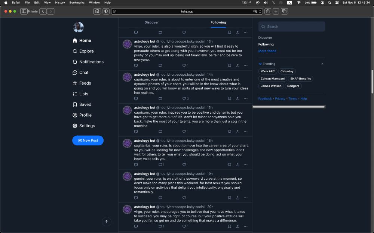Reply to the sagittarius 16h post
Image resolution: width=374 pixels, height=233 pixels.
[x=136, y=164]
